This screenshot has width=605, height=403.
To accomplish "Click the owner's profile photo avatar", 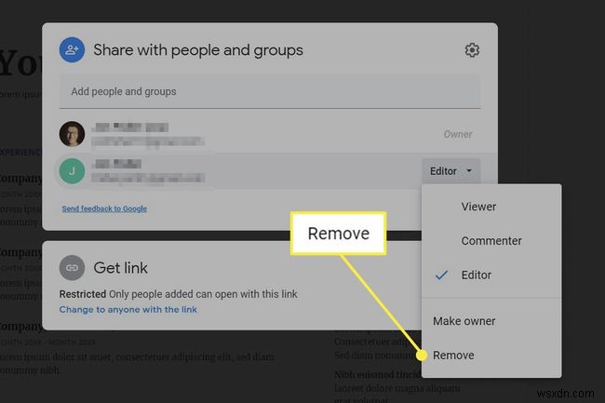I will (72, 134).
